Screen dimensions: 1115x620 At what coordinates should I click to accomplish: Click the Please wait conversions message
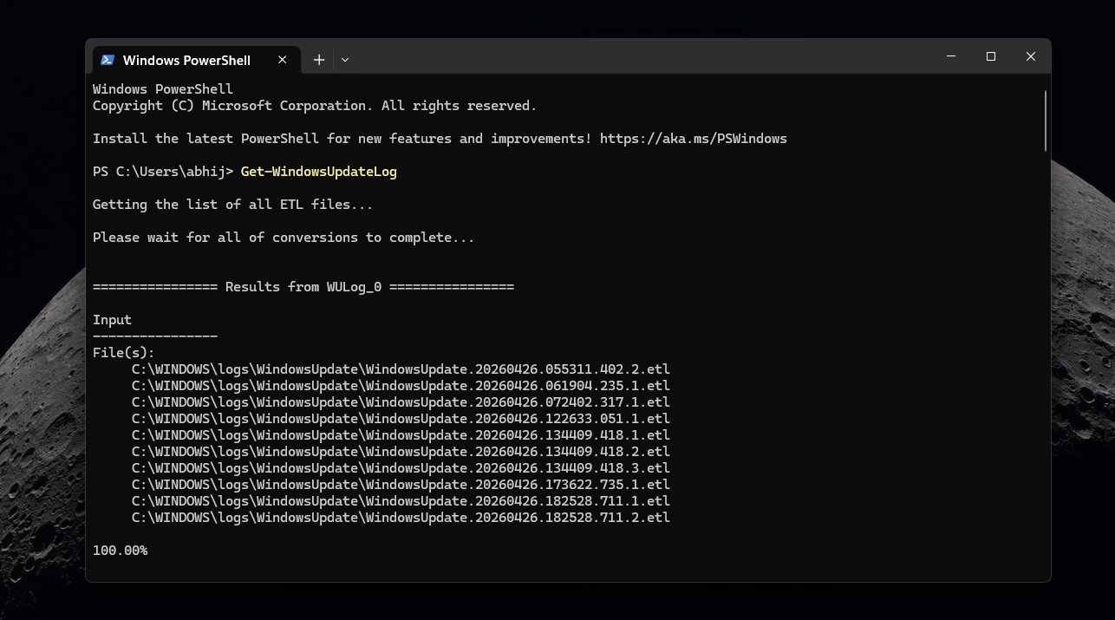[283, 237]
